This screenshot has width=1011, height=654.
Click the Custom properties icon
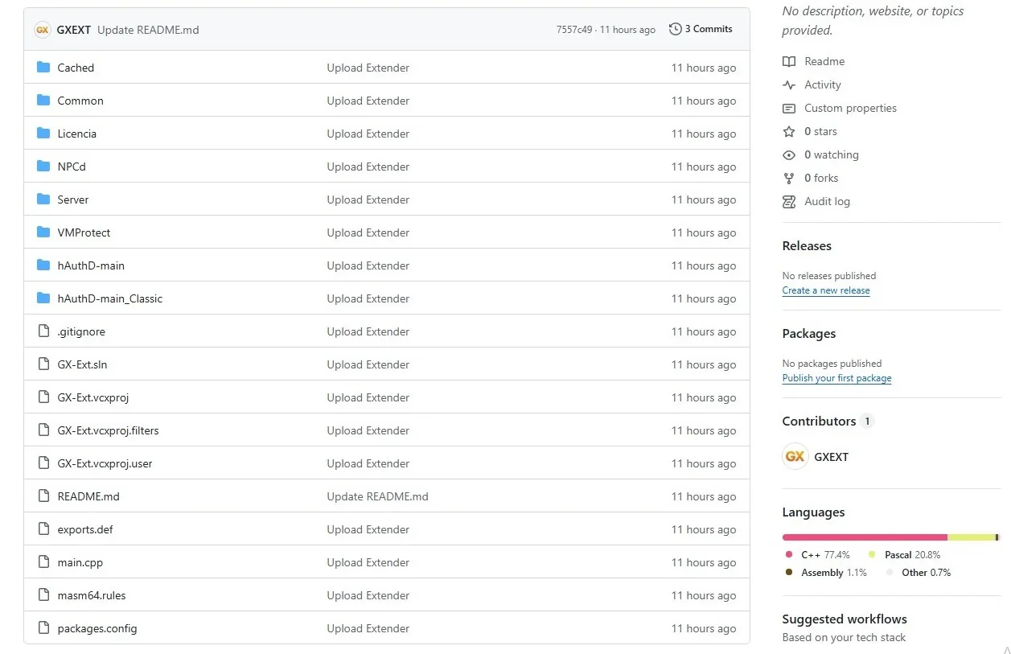pos(789,108)
